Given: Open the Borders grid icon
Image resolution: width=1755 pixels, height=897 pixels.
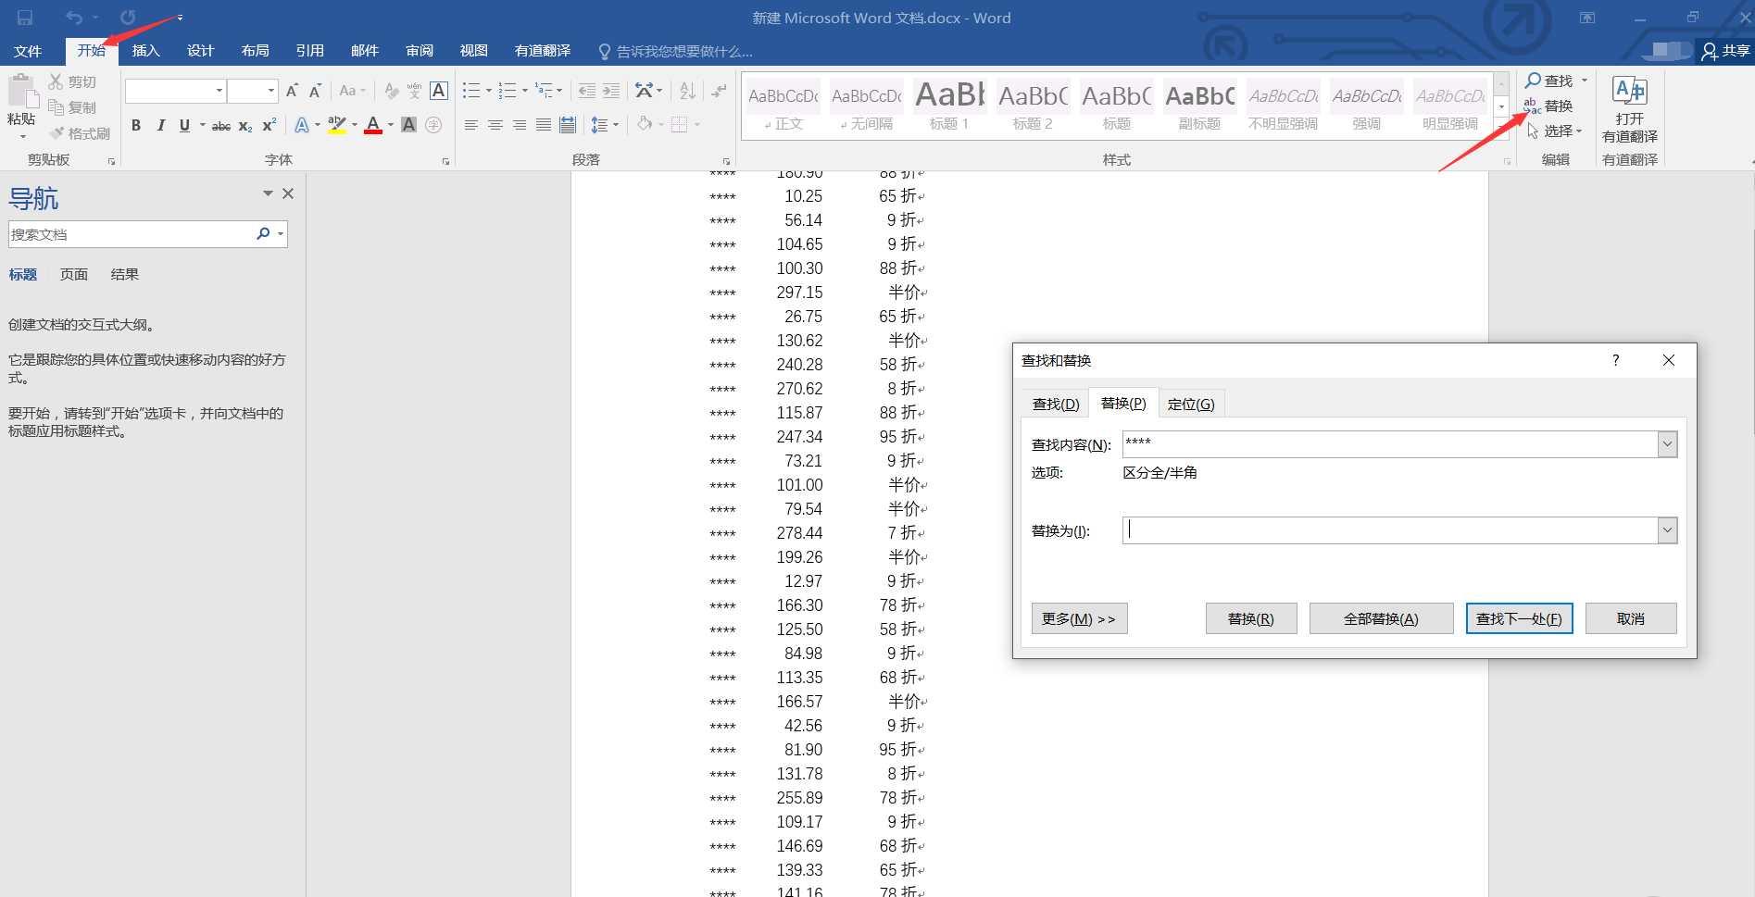Looking at the screenshot, I should tap(679, 125).
